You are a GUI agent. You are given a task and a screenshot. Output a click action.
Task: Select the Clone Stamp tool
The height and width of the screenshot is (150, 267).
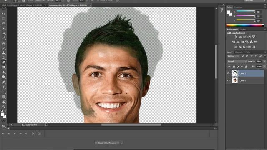pos(3,53)
